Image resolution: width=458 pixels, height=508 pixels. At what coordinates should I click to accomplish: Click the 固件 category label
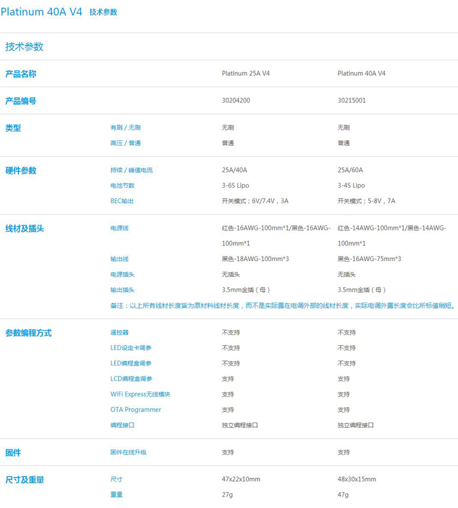(x=13, y=453)
